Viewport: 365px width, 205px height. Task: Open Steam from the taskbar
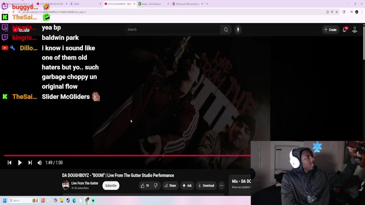coord(68,200)
